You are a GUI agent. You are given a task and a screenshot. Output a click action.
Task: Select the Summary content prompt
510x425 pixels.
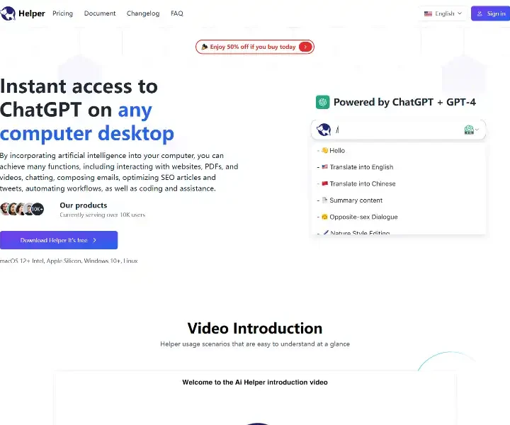tap(398, 200)
